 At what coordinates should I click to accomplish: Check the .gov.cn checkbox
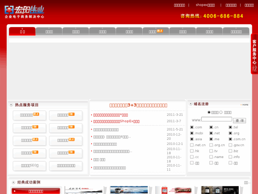230,145
